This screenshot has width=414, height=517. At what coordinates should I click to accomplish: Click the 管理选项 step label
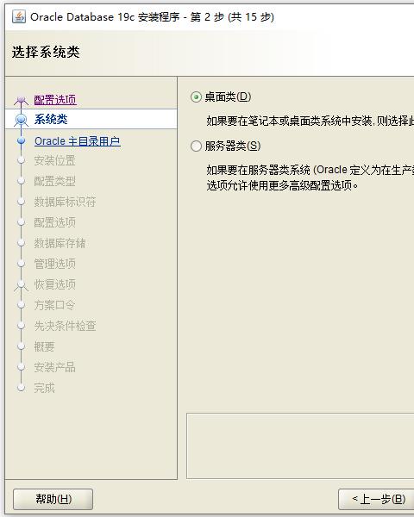(55, 264)
